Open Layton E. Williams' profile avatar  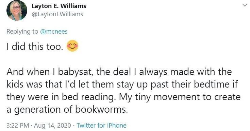pos(17,10)
